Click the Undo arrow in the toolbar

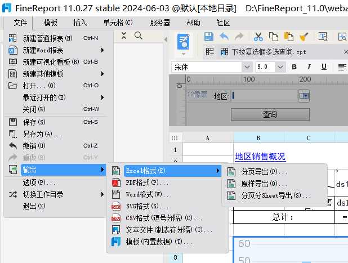224,37
